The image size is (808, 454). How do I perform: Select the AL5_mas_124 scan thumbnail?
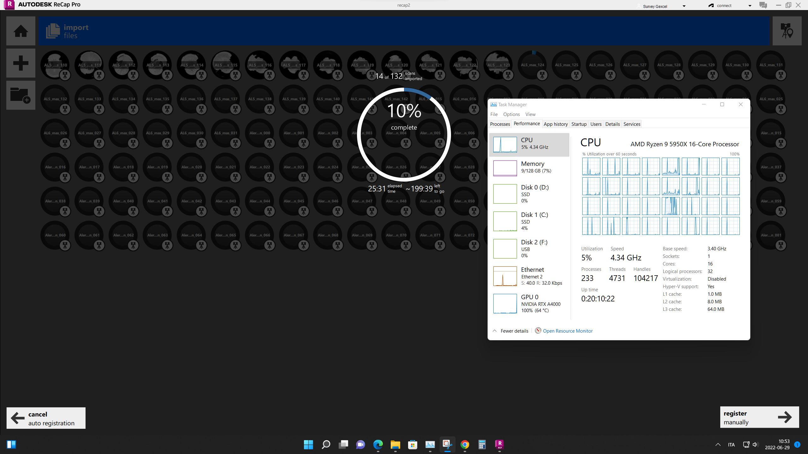pyautogui.click(x=532, y=65)
